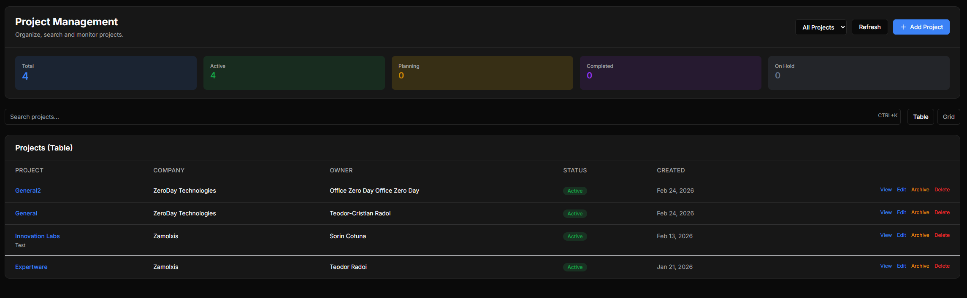Viewport: 967px width, 298px height.
Task: Edit the Innovation Labs project
Action: point(901,235)
